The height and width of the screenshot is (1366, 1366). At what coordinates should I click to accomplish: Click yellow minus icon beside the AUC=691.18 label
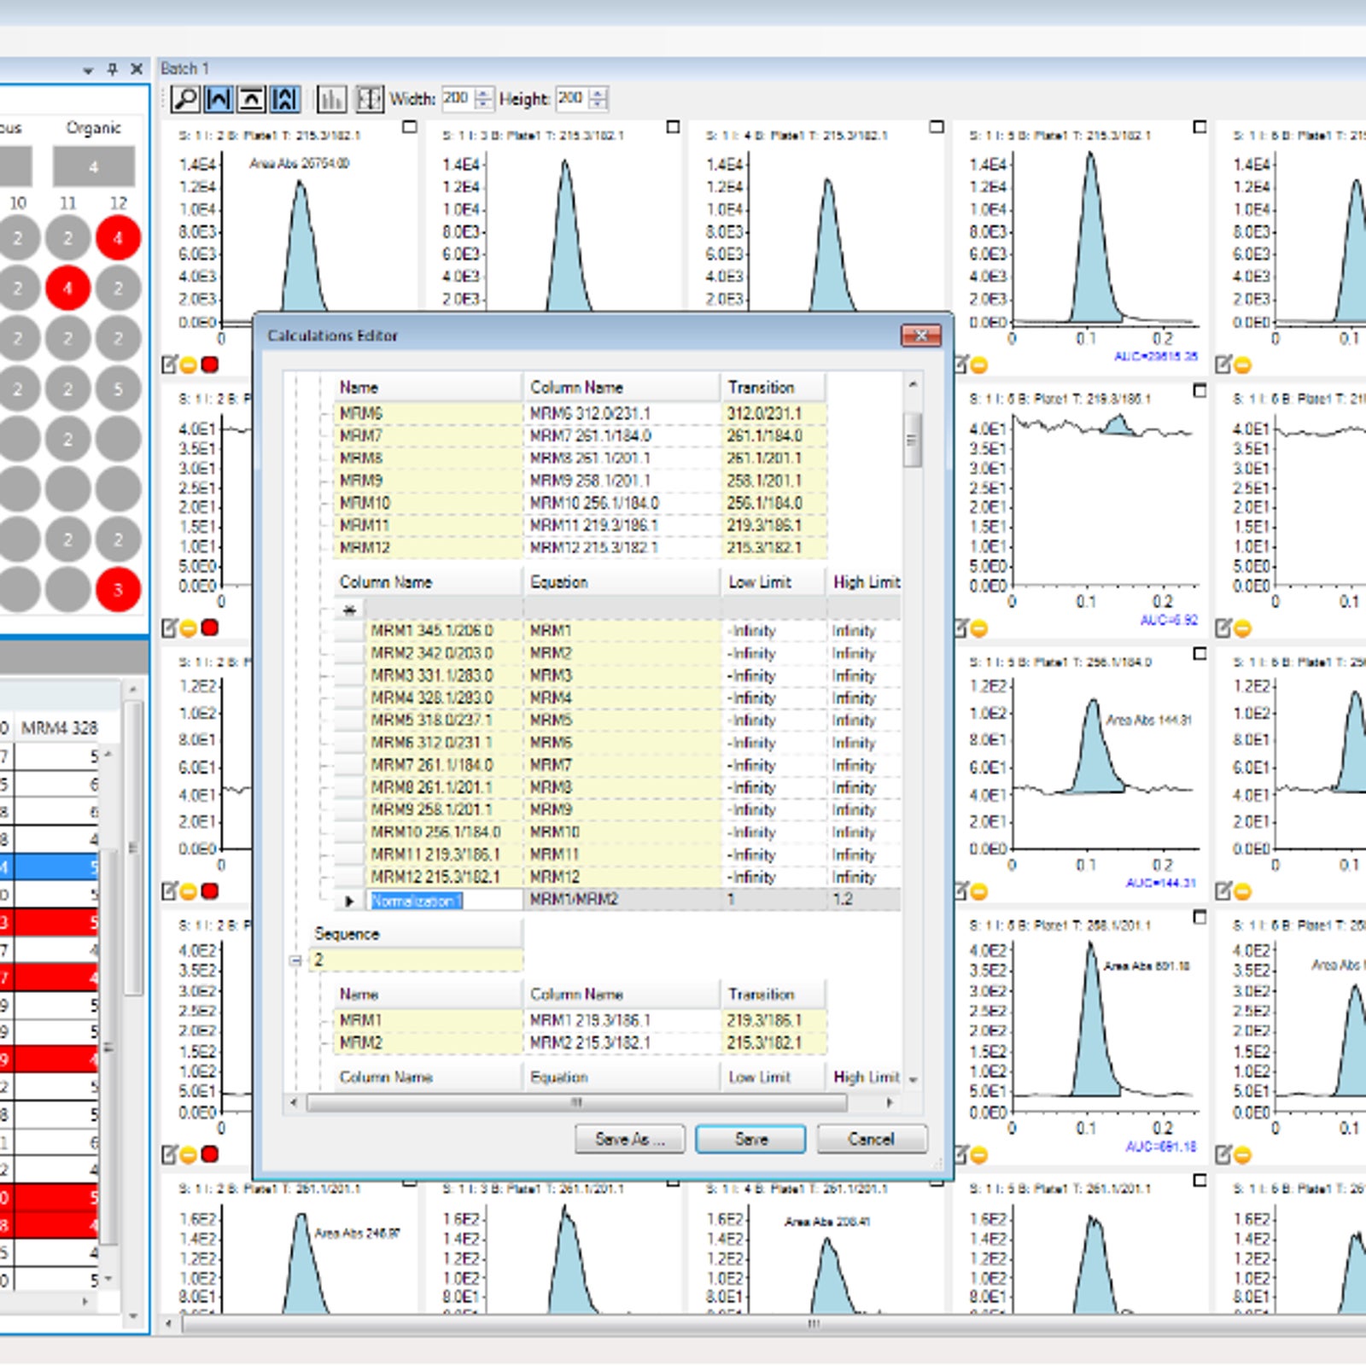pyautogui.click(x=979, y=1155)
